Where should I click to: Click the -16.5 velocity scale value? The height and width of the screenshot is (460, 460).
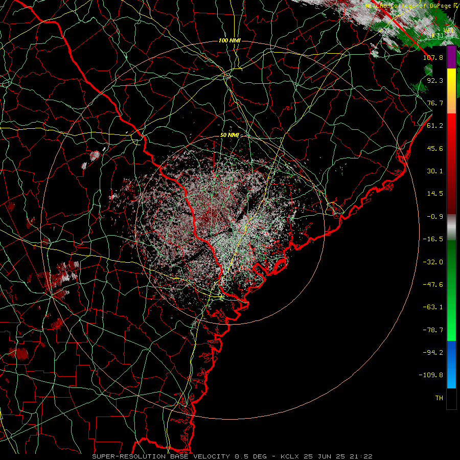click(x=433, y=239)
